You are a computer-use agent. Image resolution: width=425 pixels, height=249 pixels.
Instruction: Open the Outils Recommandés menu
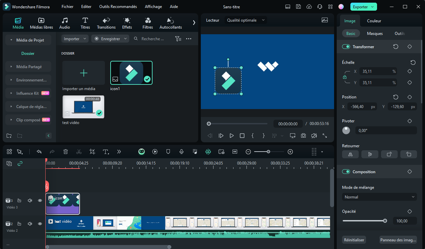pos(118,7)
